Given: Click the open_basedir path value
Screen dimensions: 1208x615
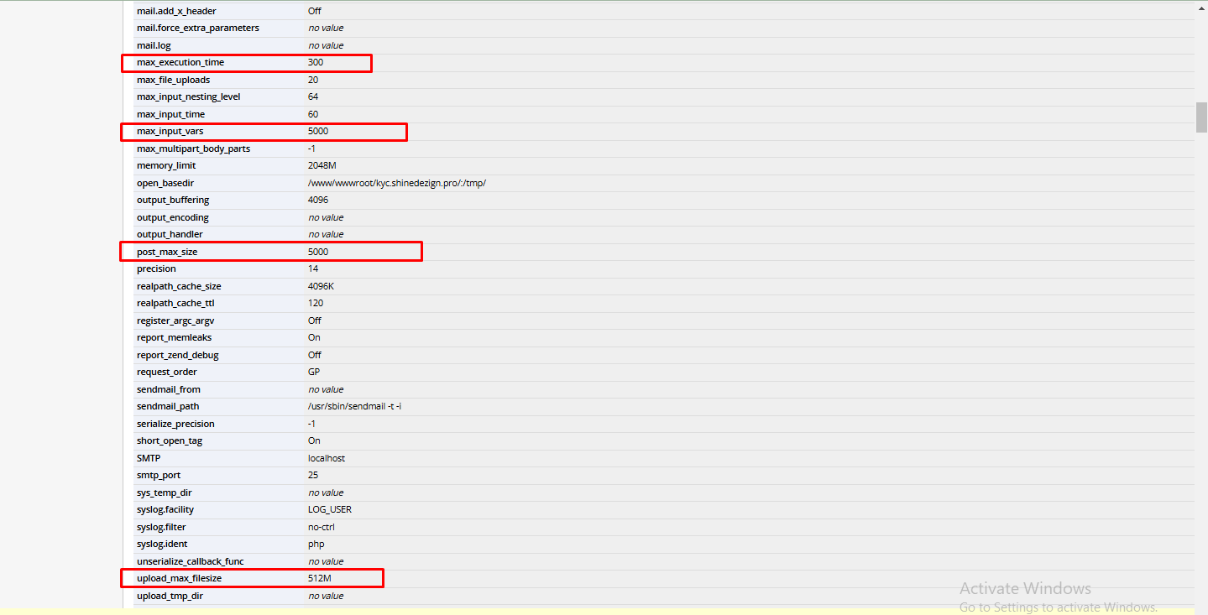Looking at the screenshot, I should 396,183.
